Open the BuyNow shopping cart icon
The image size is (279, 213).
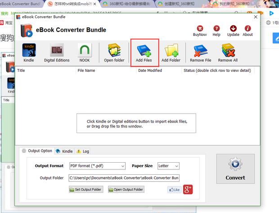coord(200,31)
